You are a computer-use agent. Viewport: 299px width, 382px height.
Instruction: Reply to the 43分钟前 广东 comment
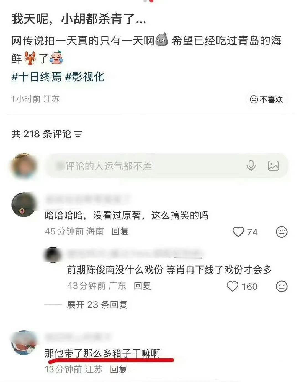click(142, 286)
